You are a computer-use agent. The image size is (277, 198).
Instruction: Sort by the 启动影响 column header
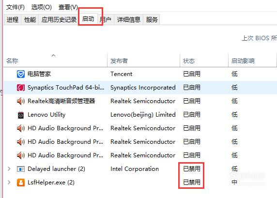(x=252, y=60)
